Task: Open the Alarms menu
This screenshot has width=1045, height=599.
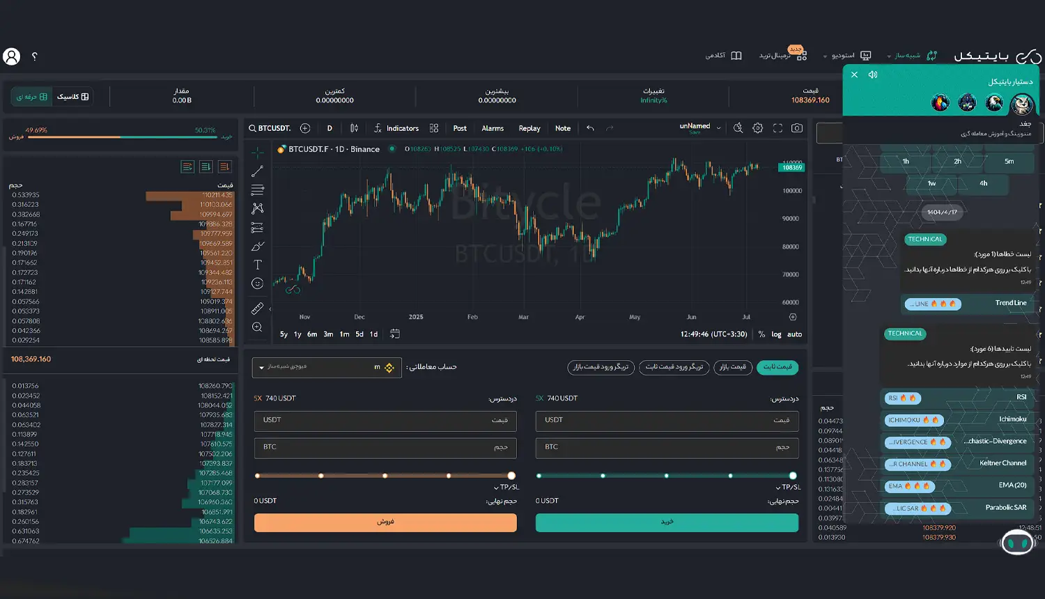Action: click(493, 128)
